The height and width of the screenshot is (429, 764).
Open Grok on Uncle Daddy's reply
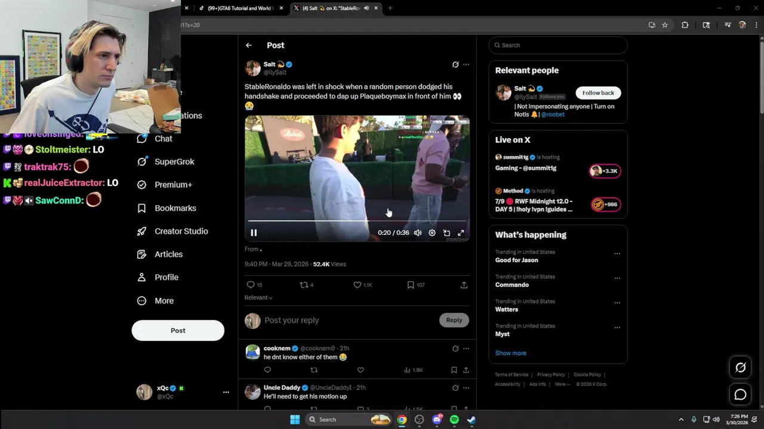(455, 388)
